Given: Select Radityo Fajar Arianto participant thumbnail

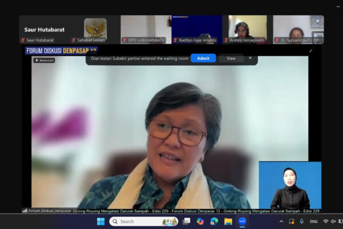Looking at the screenshot, I should point(197,30).
